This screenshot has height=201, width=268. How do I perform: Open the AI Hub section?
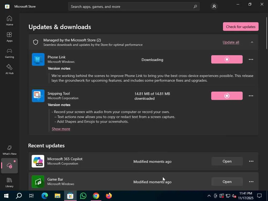coord(9,69)
